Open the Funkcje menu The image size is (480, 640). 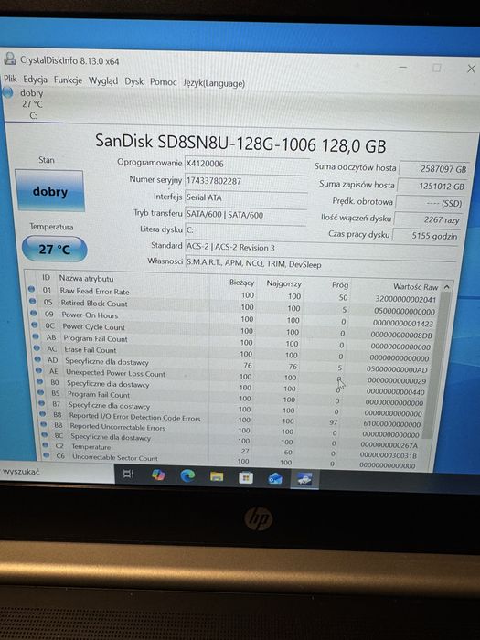[68, 80]
